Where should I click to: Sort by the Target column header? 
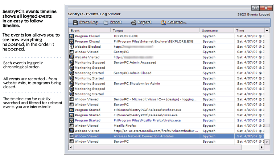[155, 30]
